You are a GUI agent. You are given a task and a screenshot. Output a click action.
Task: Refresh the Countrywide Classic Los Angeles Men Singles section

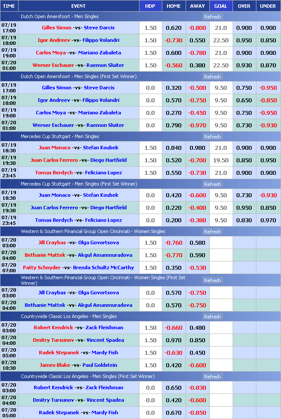tap(212, 317)
